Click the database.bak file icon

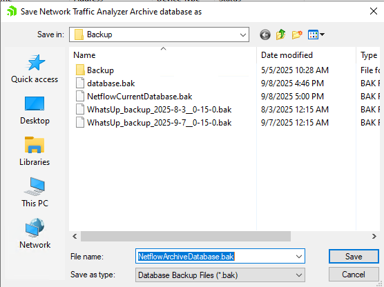click(80, 83)
